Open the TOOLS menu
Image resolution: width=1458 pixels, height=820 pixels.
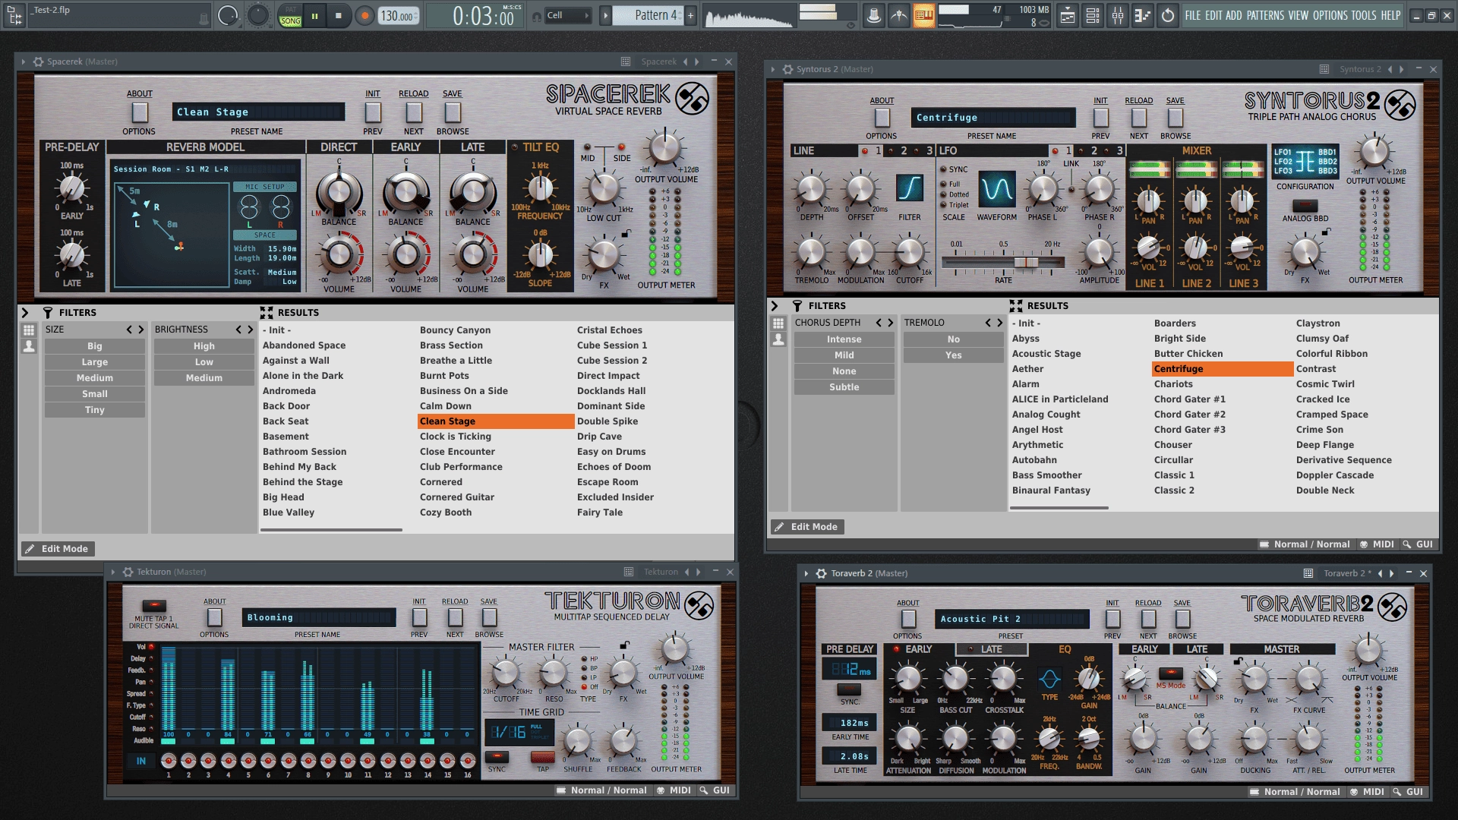1364,15
